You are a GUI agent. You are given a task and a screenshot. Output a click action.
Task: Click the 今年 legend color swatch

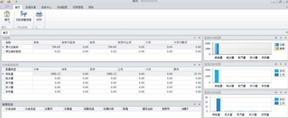277,44
